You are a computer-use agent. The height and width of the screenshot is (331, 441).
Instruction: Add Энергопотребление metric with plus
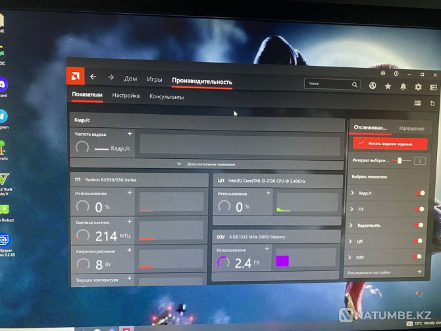click(x=130, y=250)
